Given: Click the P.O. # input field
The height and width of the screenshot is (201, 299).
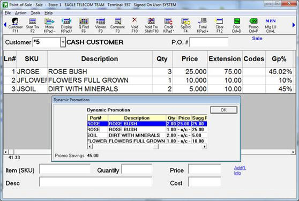Looking at the screenshot, I should tap(209, 42).
